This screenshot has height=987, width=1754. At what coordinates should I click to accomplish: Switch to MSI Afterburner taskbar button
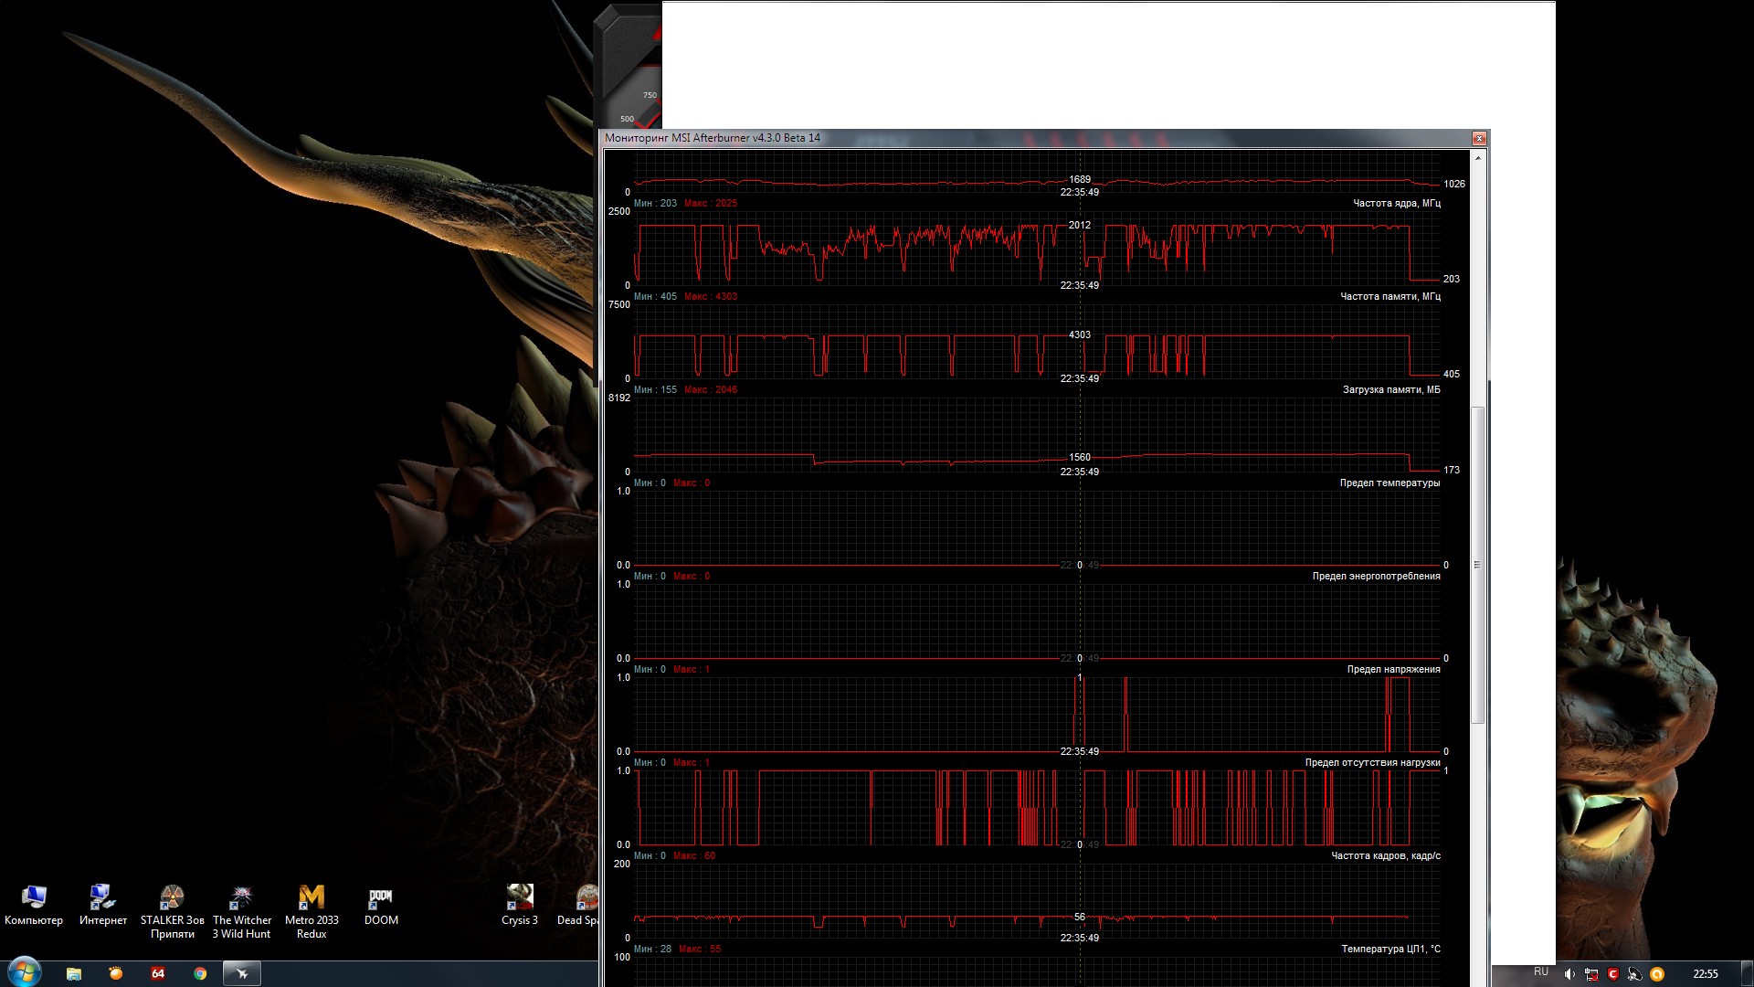pyautogui.click(x=242, y=973)
